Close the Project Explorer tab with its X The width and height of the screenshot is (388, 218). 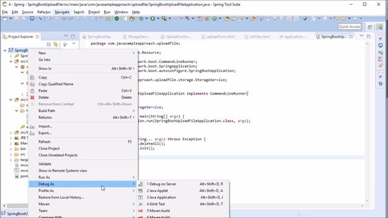coord(37,36)
